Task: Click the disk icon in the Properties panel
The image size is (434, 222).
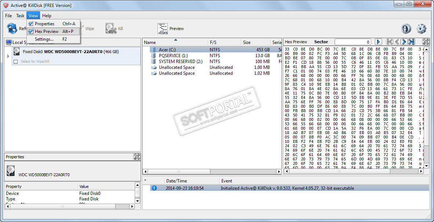Action: [11, 171]
